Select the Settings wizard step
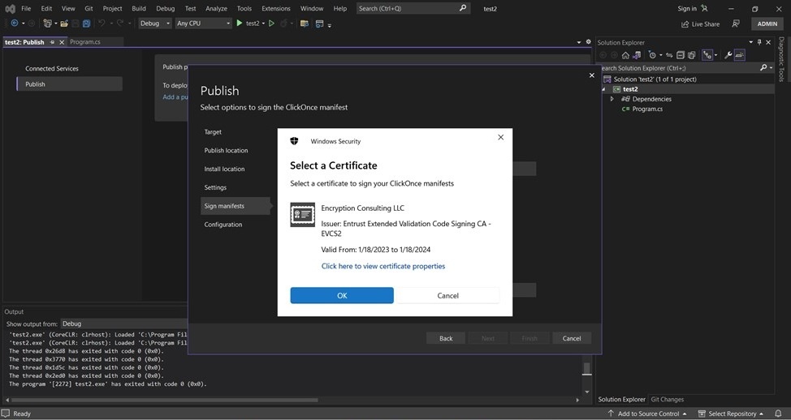Image resolution: width=791 pixels, height=420 pixels. tap(215, 187)
